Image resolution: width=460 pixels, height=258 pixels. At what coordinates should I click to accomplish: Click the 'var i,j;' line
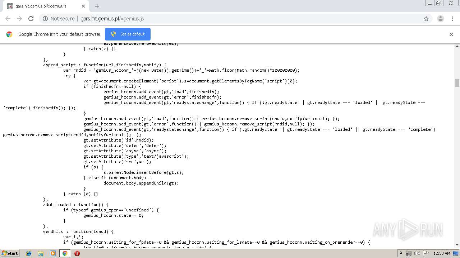click(x=73, y=237)
